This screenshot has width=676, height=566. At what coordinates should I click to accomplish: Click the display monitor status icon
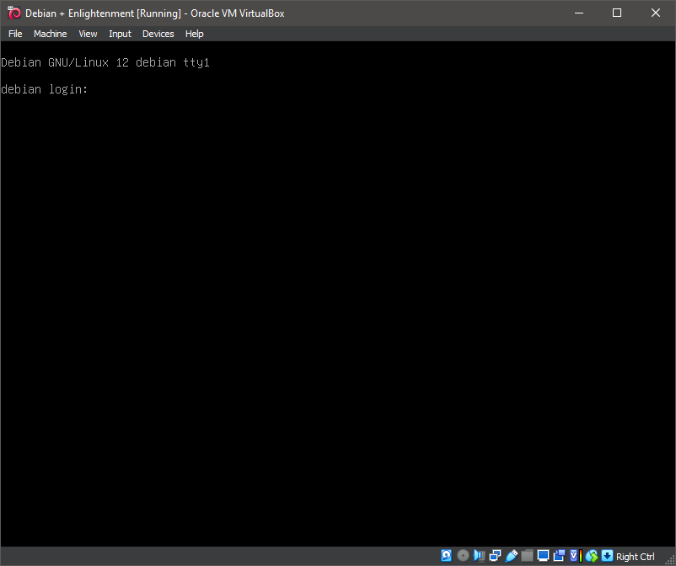coord(543,556)
